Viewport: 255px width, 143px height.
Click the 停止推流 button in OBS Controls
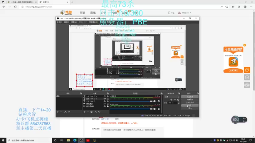click(190, 97)
